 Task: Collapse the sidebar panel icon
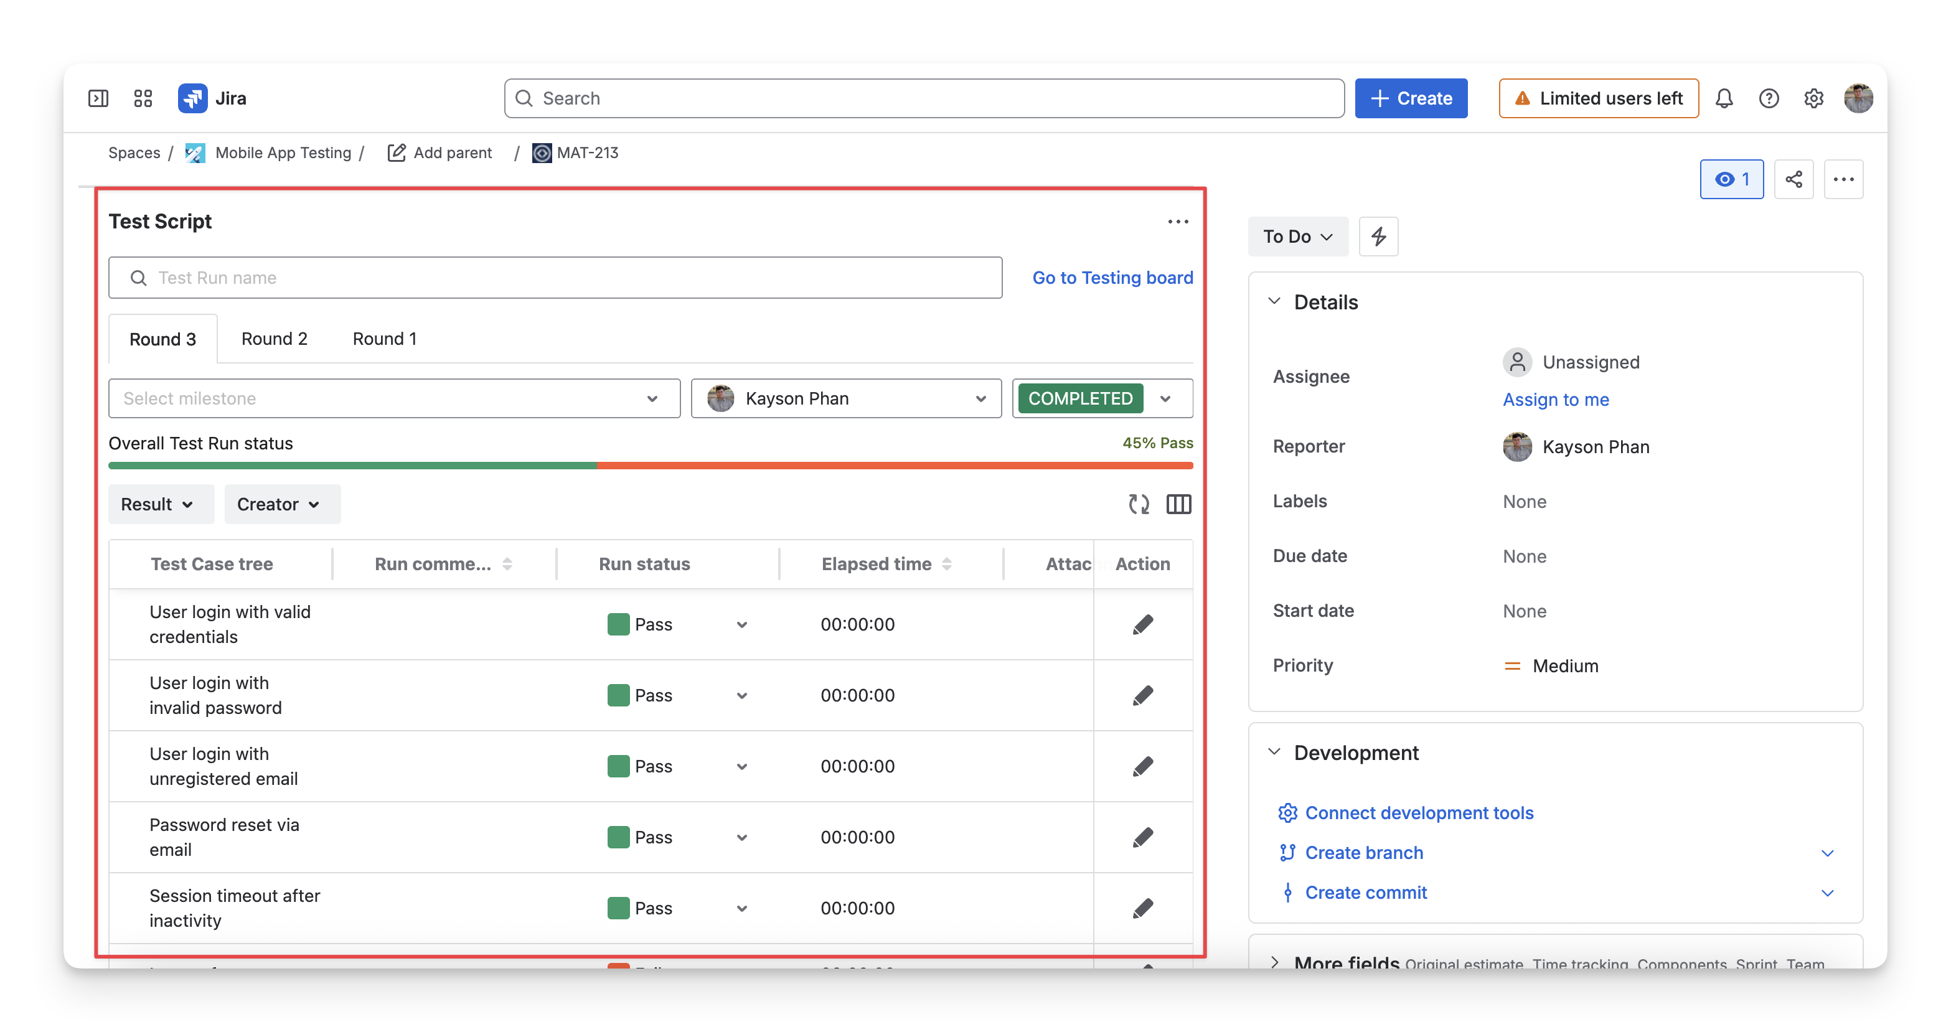(x=98, y=98)
